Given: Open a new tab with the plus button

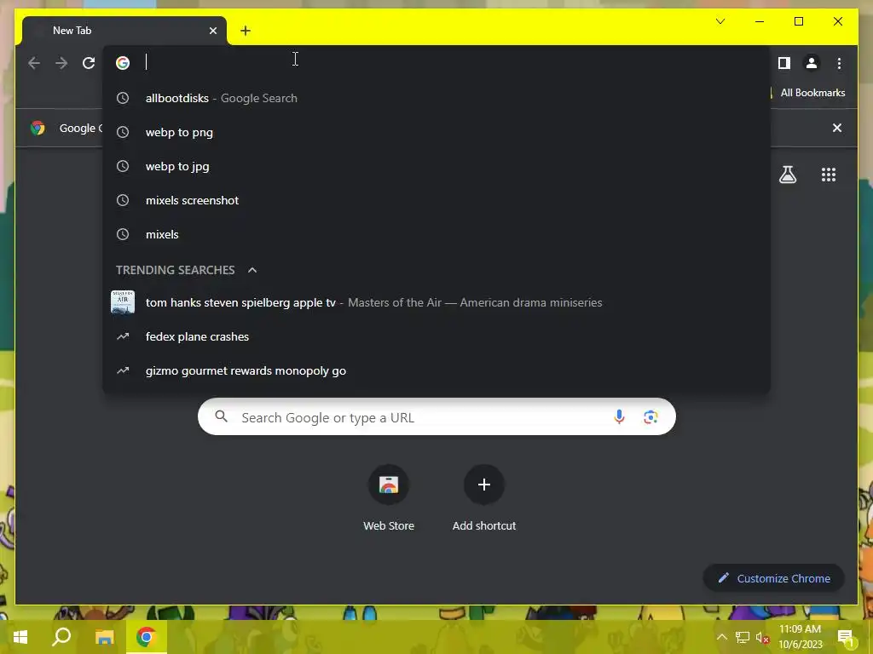Looking at the screenshot, I should pyautogui.click(x=246, y=31).
